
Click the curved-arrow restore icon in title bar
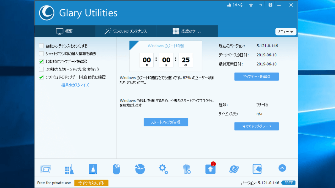(x=260, y=5)
